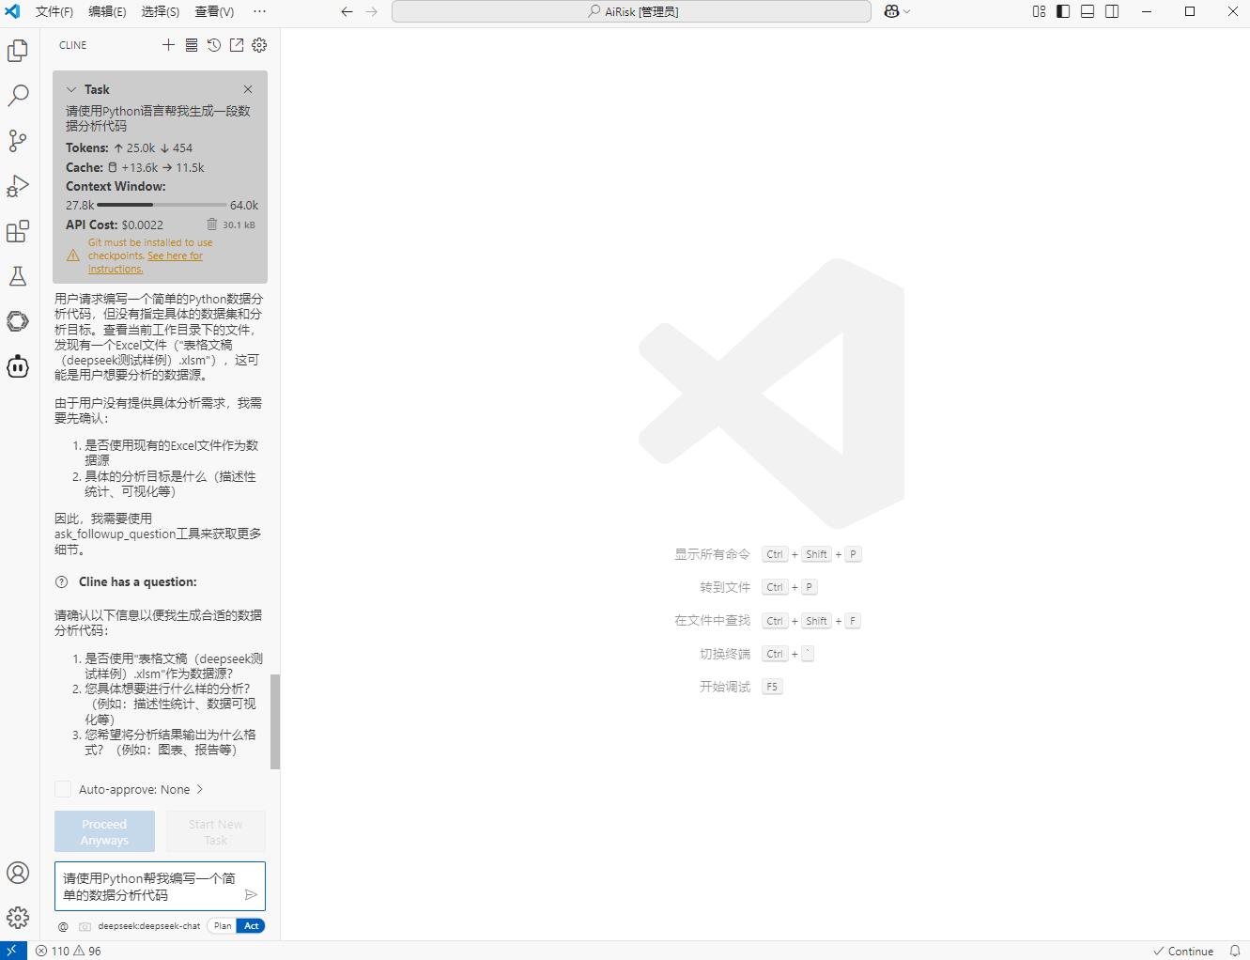
Task: Open Cline MCP servers icon
Action: pos(192,45)
